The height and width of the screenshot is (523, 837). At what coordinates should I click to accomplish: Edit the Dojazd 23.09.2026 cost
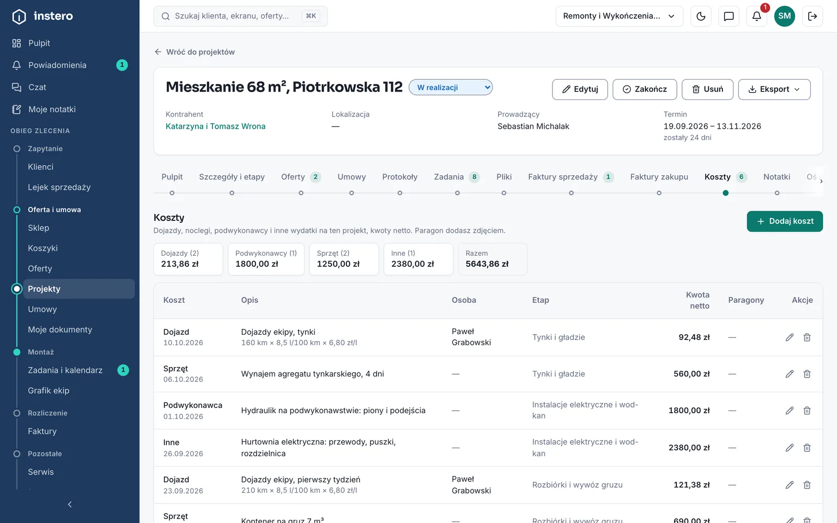coord(789,485)
